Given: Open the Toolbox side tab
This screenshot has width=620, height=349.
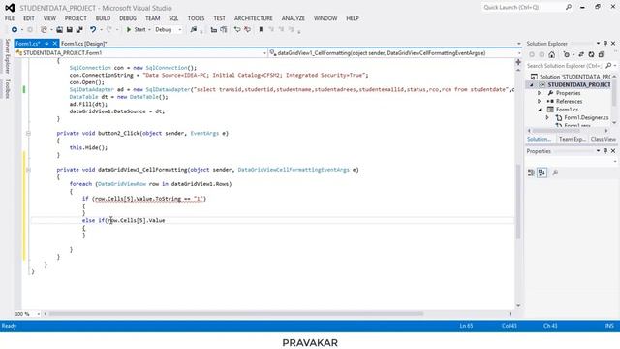Looking at the screenshot, I should pyautogui.click(x=7, y=88).
